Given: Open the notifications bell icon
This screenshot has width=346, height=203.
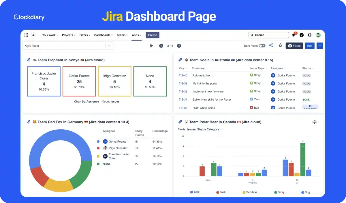Looking at the screenshot, I should point(294,35).
